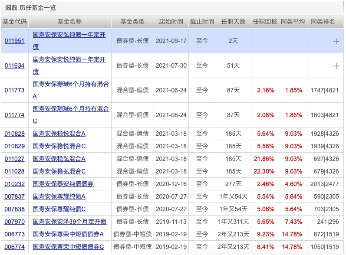Select ranking 1803|4821
346x255 pixels.
pos(324,115)
